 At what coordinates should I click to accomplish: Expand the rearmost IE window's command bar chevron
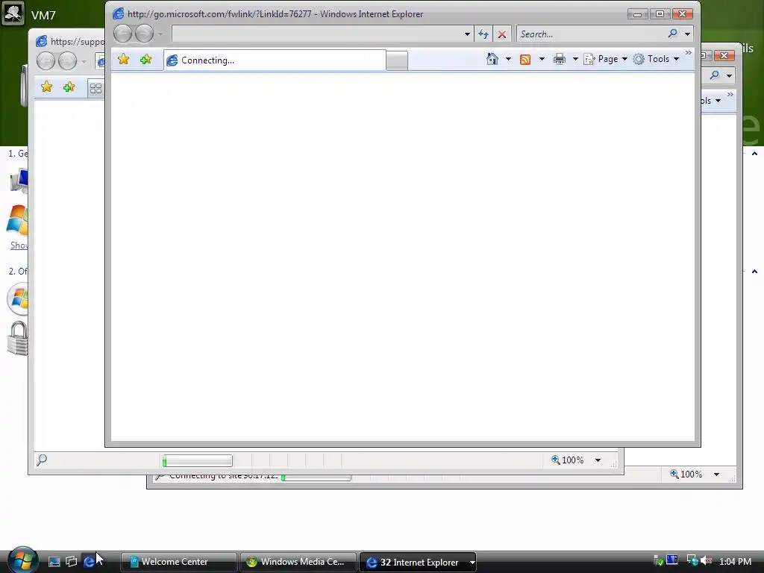click(730, 95)
